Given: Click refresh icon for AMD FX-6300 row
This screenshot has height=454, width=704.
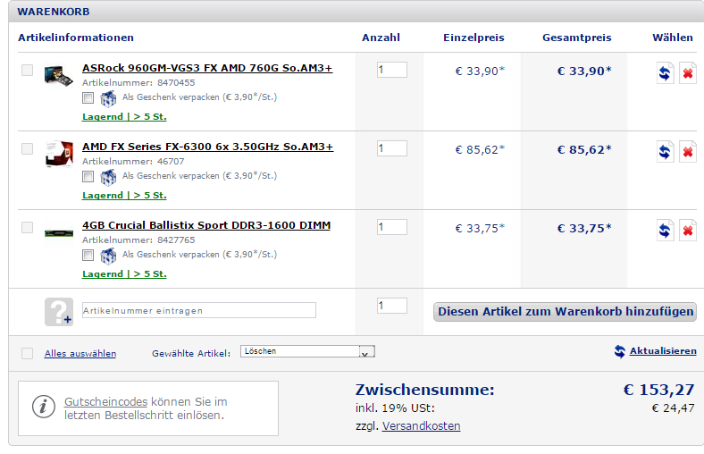Looking at the screenshot, I should 665,151.
